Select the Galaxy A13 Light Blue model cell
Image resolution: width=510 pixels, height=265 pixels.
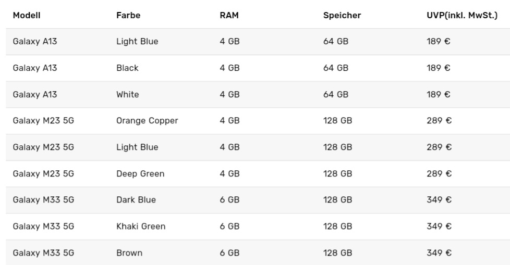[35, 42]
